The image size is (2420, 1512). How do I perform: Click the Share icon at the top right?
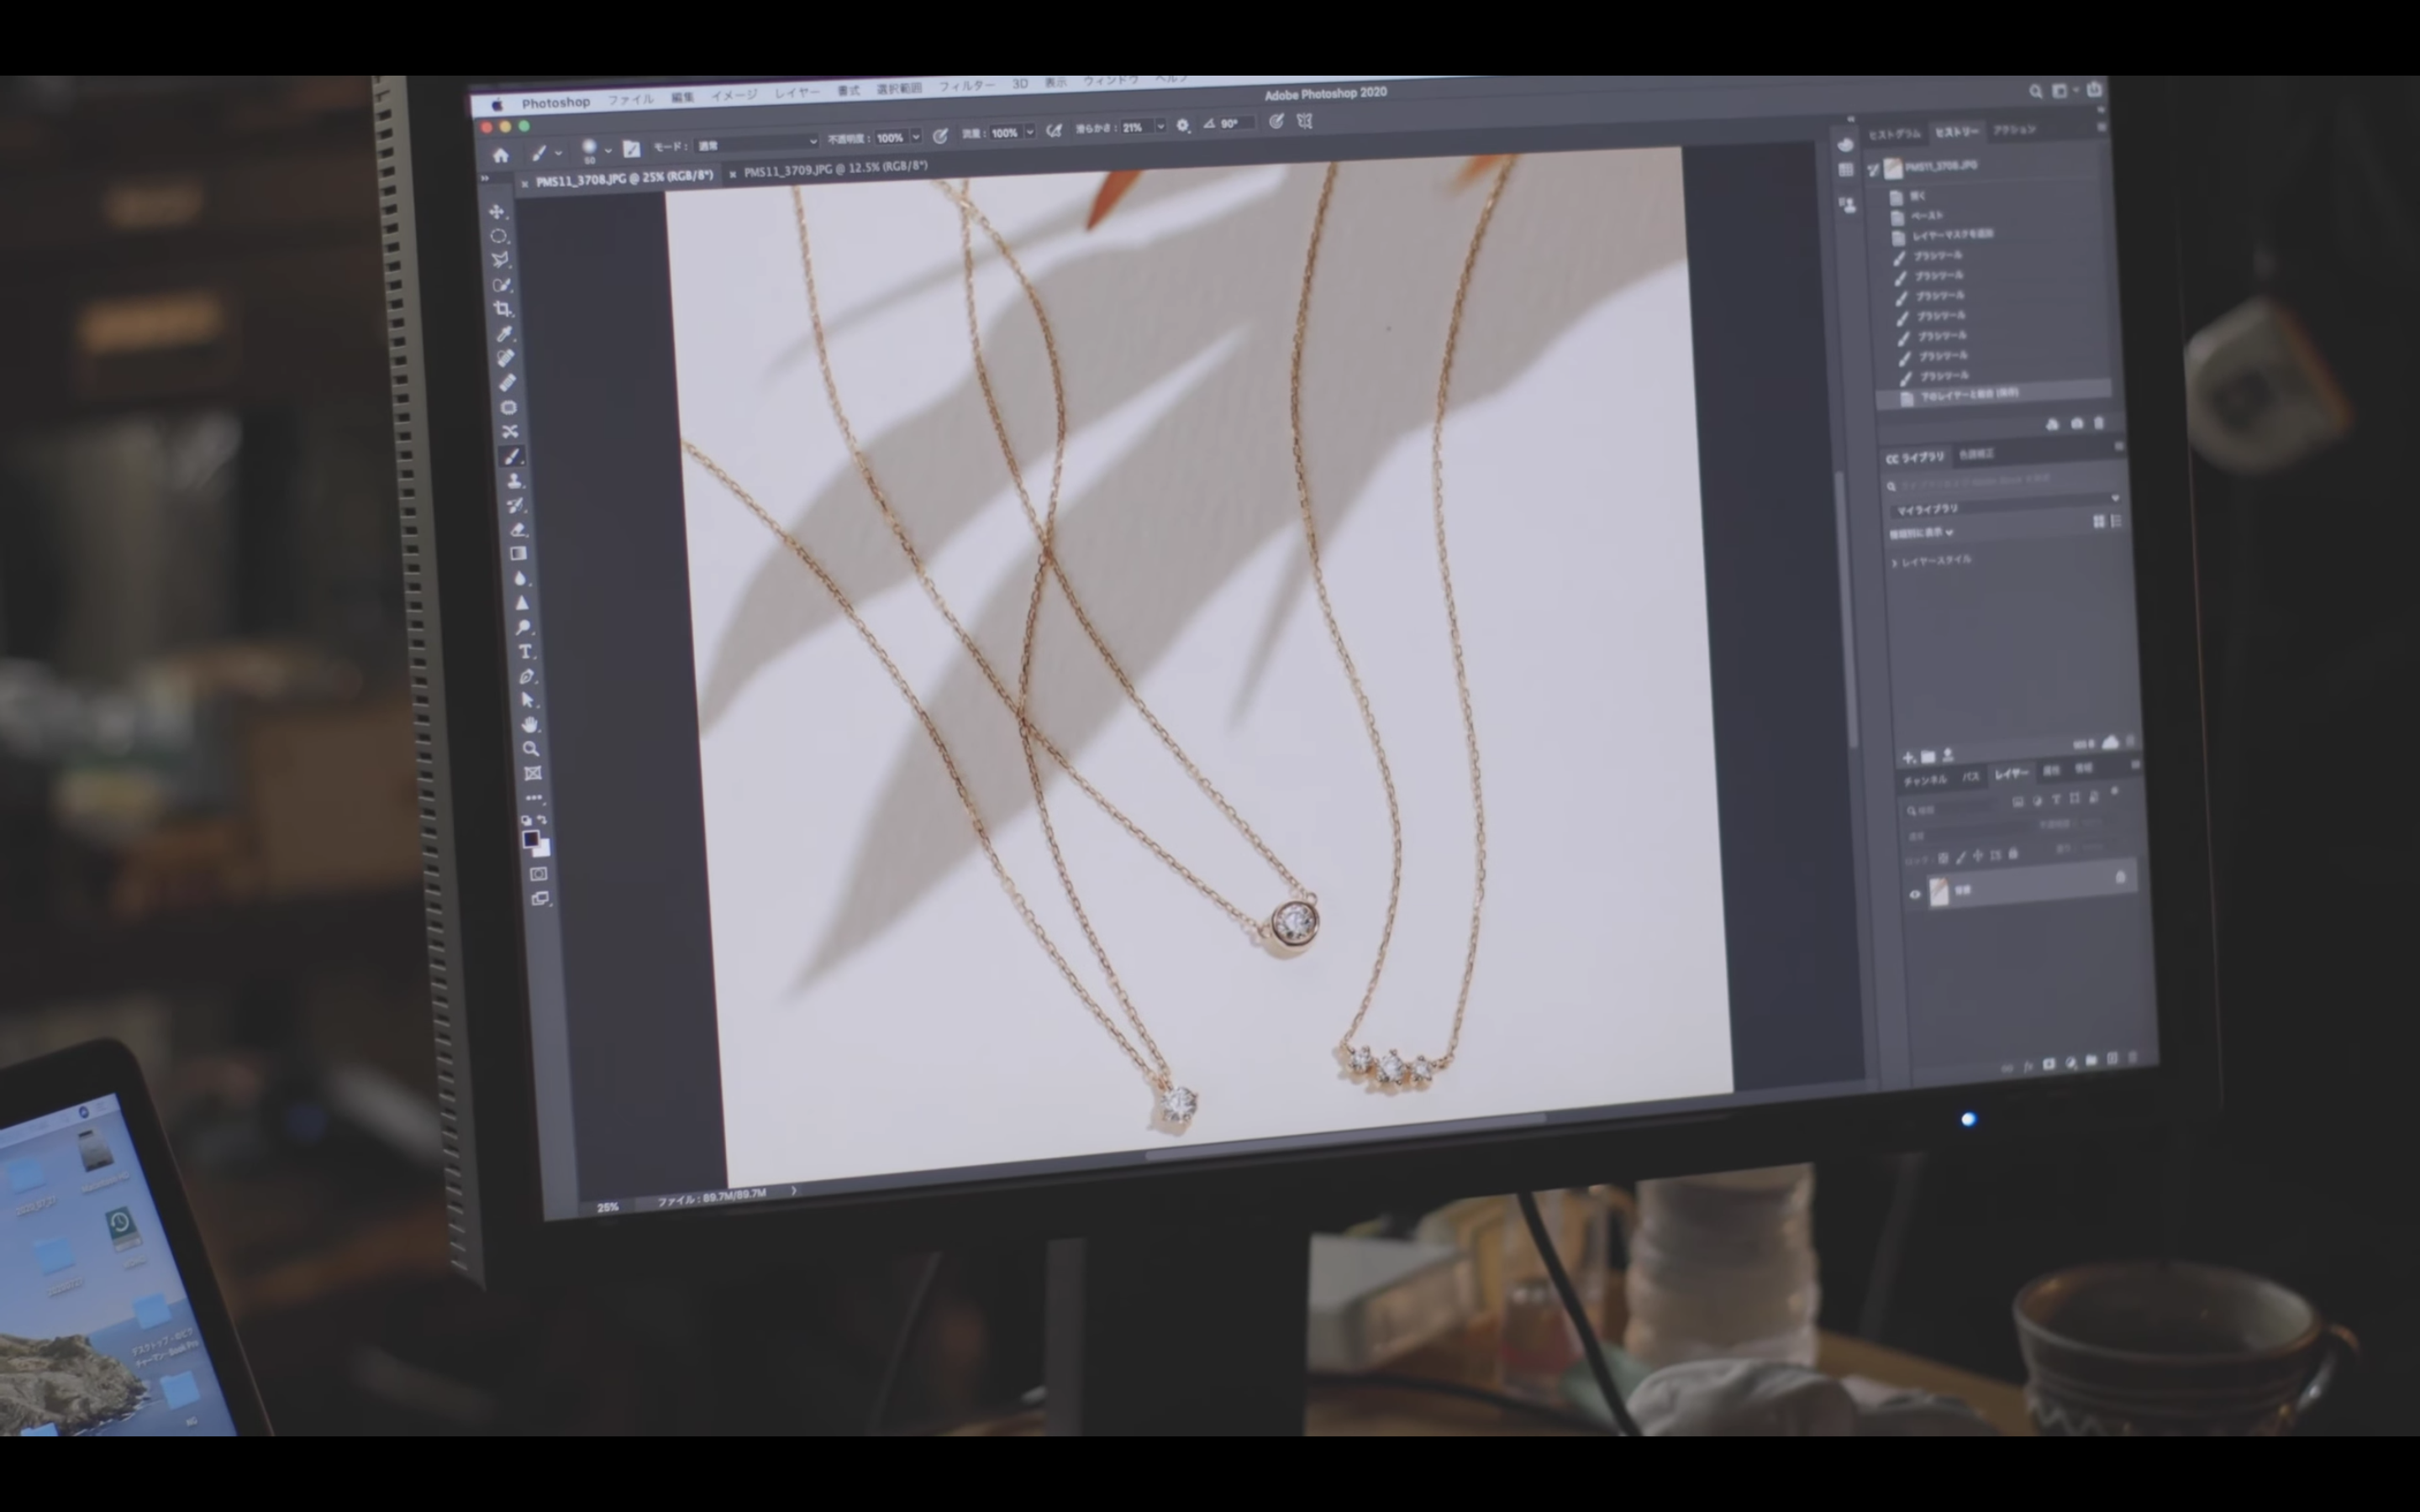click(x=2094, y=89)
